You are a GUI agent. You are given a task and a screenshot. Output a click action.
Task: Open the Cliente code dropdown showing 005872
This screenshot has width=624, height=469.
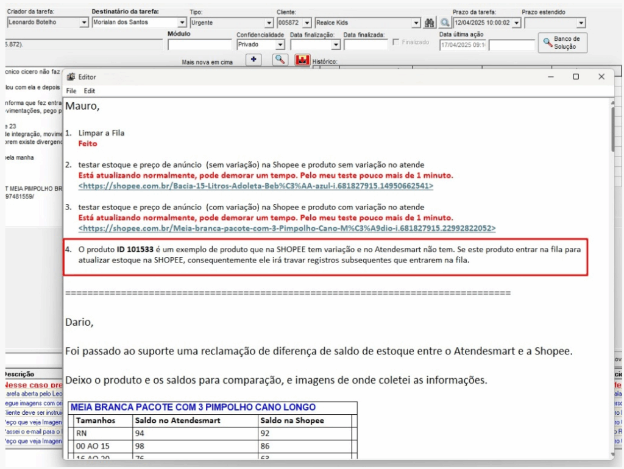coord(307,23)
